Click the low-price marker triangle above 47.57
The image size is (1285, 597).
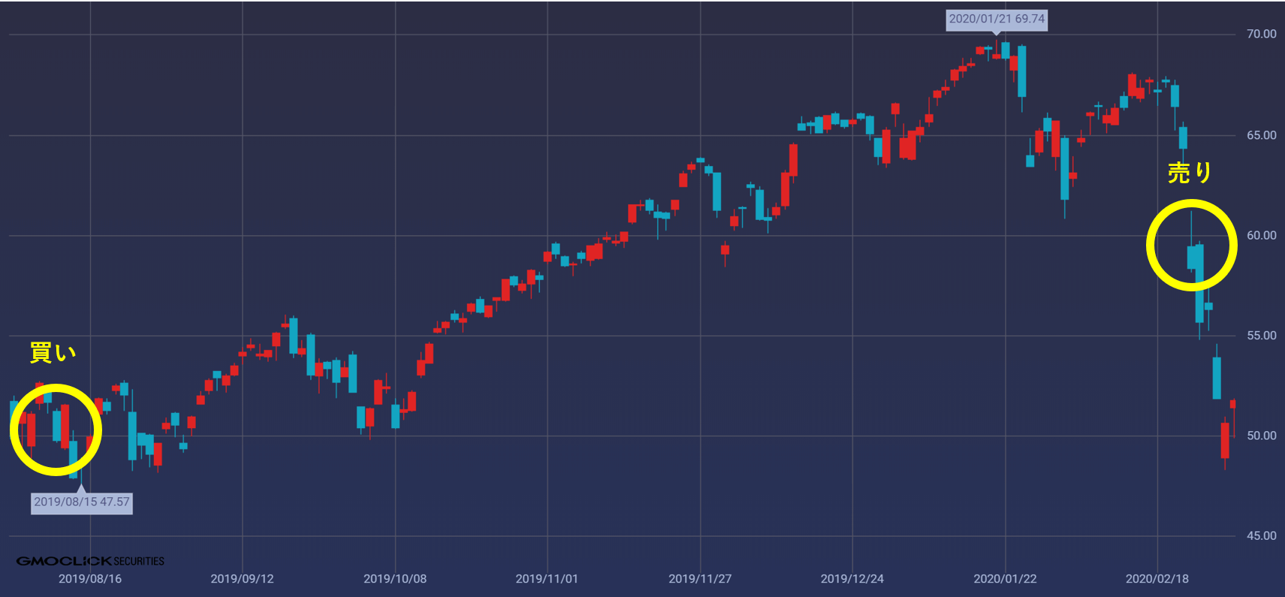tap(81, 488)
